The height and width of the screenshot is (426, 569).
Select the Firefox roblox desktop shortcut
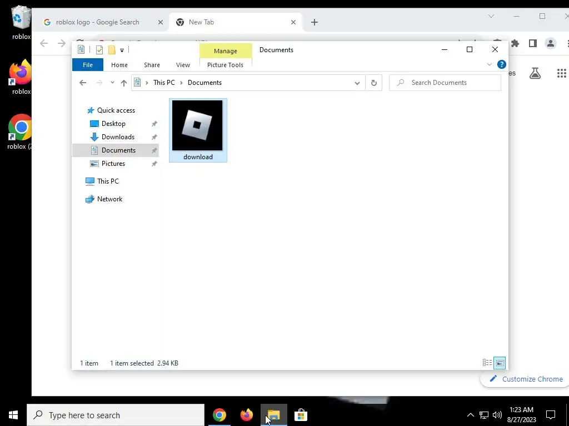pos(21,77)
